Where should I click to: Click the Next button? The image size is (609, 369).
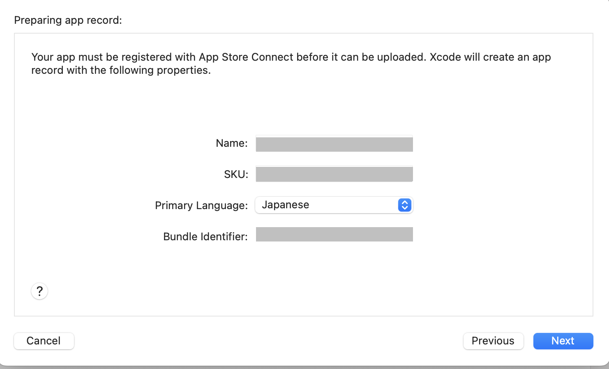coord(563,341)
